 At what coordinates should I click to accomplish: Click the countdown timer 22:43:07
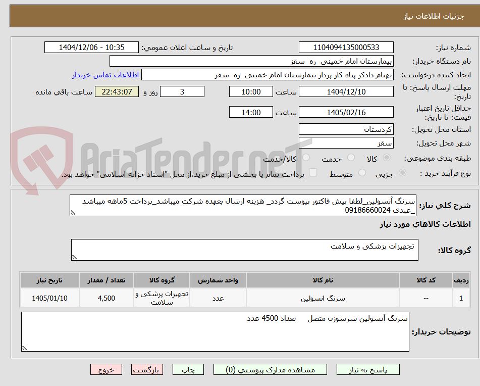click(117, 91)
